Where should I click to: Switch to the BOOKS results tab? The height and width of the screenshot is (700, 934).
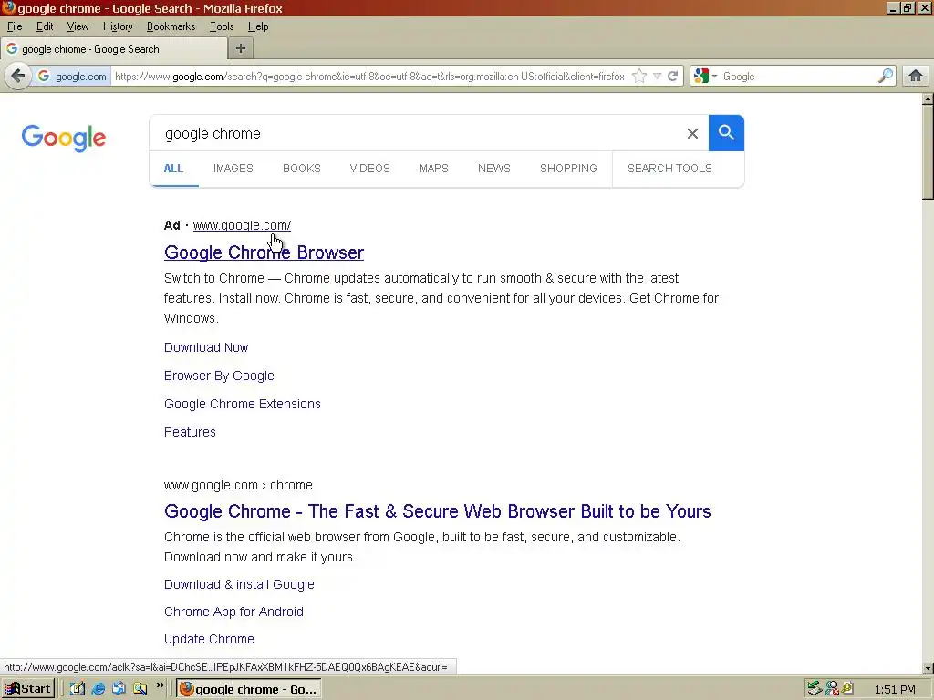301,169
